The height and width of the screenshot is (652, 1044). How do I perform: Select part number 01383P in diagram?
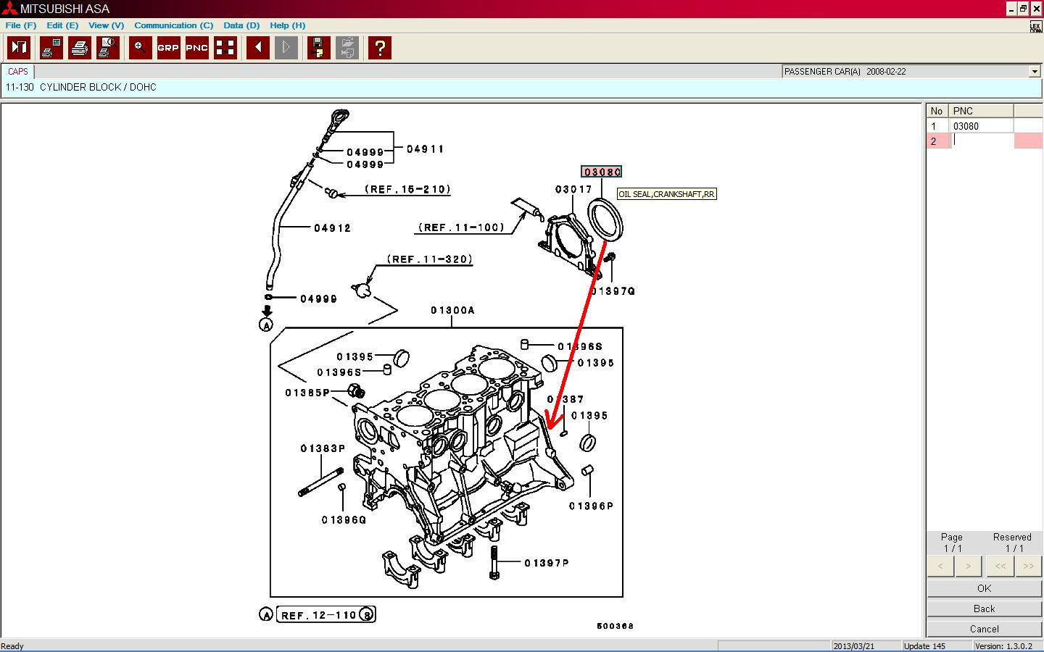(323, 448)
